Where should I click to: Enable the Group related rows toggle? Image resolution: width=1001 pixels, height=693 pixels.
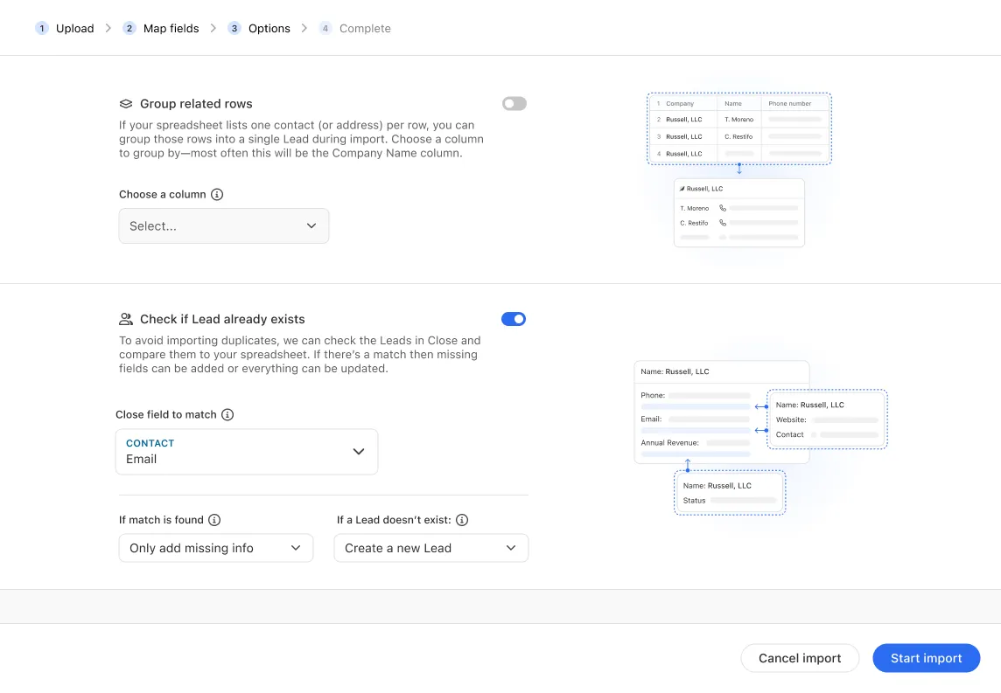pos(514,103)
